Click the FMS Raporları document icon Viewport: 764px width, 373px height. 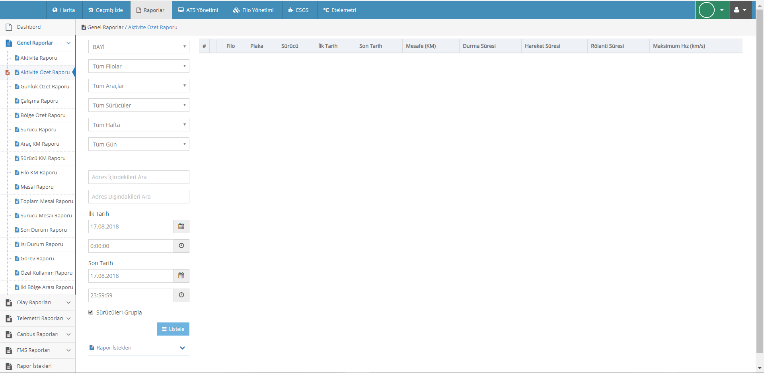pos(9,350)
